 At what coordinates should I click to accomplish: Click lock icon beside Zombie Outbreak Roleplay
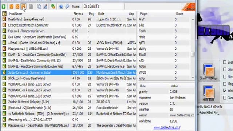point(4,102)
